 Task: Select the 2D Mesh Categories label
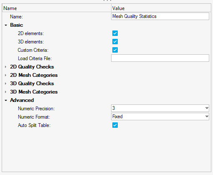point(34,75)
